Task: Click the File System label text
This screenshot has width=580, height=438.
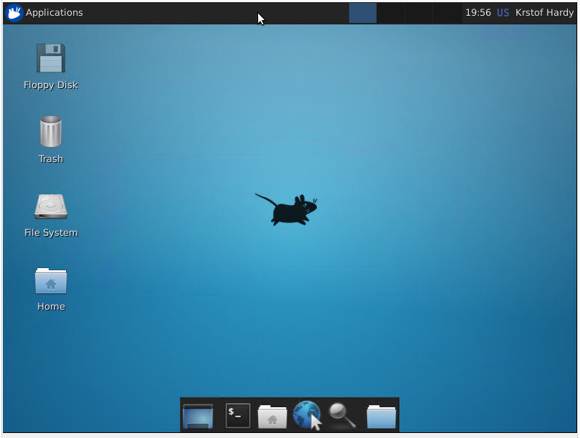Action: [51, 233]
